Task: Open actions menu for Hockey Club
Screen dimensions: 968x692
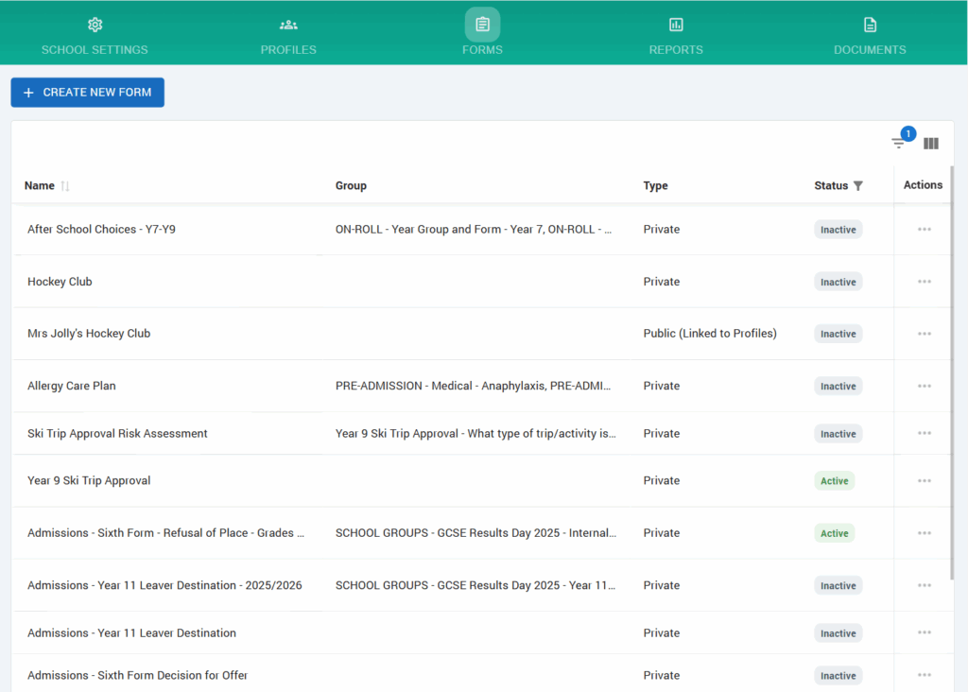Action: [x=924, y=282]
